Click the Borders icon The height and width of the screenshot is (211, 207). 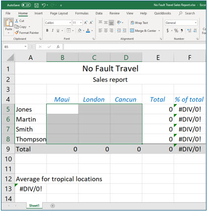coord(69,30)
